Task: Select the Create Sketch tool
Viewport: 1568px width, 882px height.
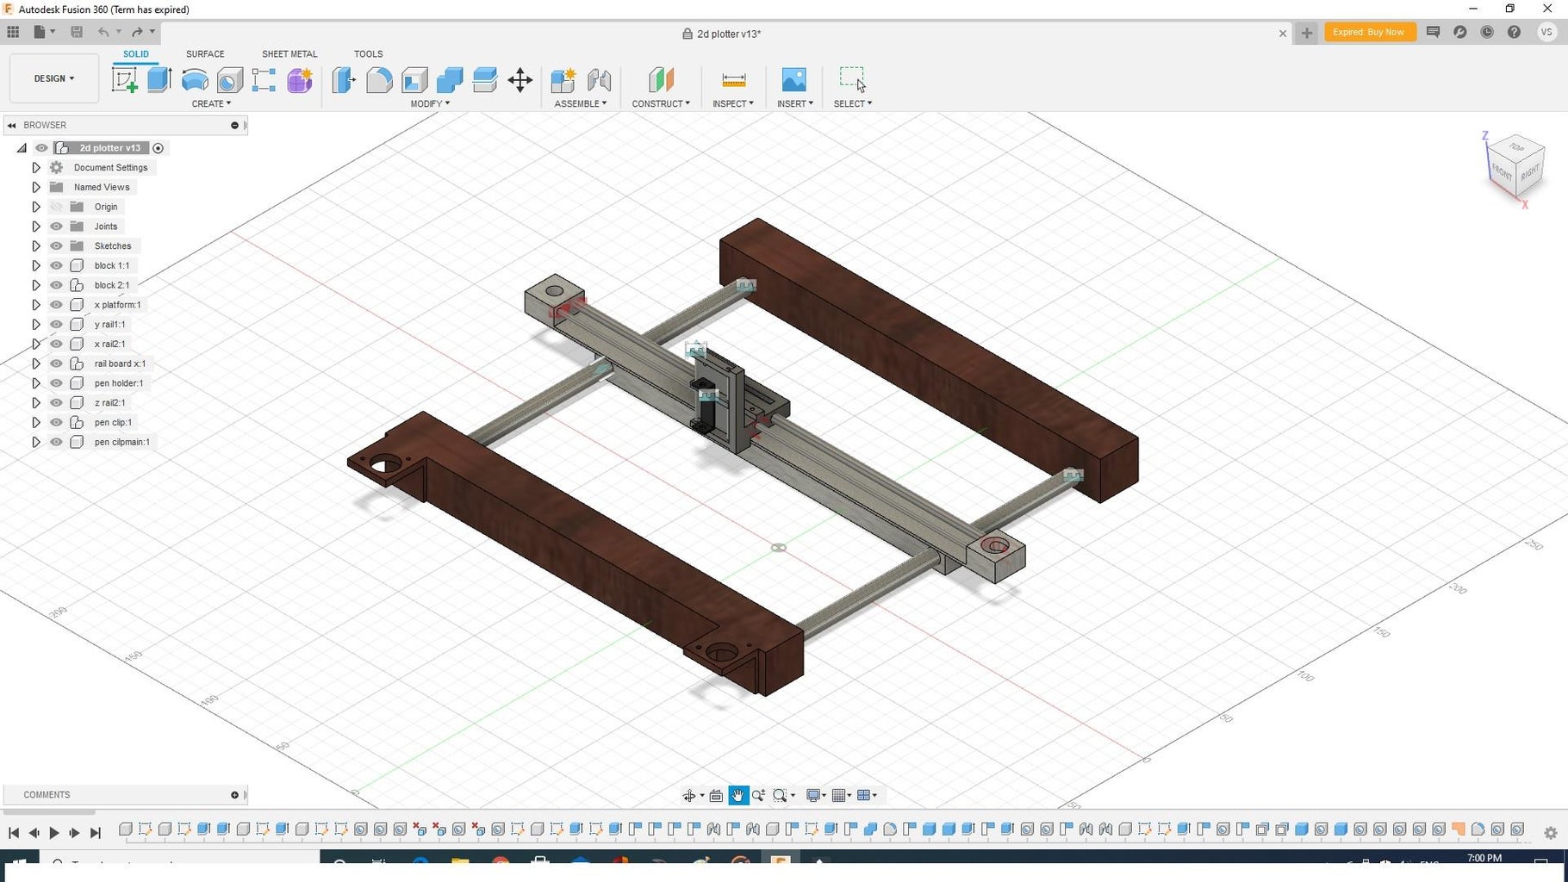Action: point(126,80)
